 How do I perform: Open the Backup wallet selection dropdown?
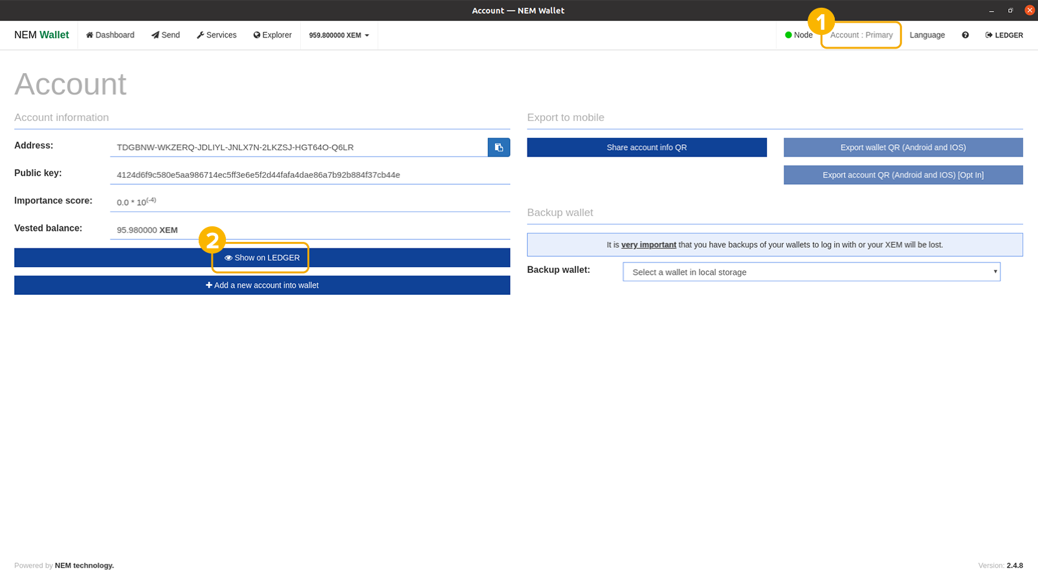(812, 272)
